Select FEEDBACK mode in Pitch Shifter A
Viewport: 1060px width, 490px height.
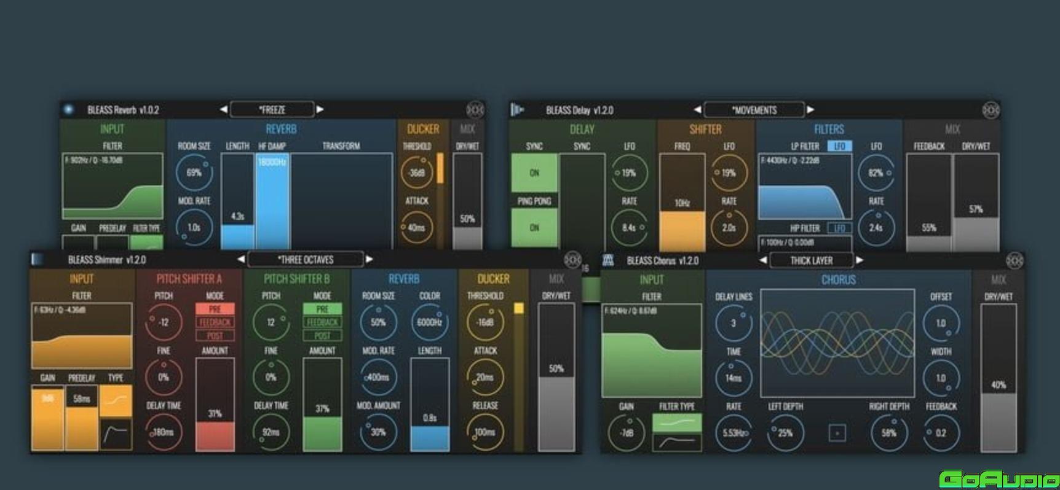click(x=215, y=322)
